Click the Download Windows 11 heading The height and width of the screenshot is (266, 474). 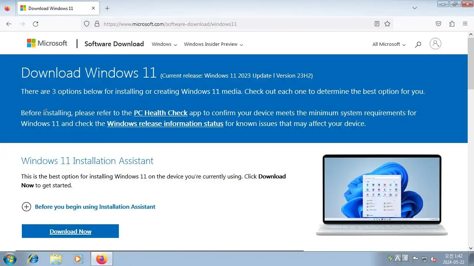(x=89, y=73)
